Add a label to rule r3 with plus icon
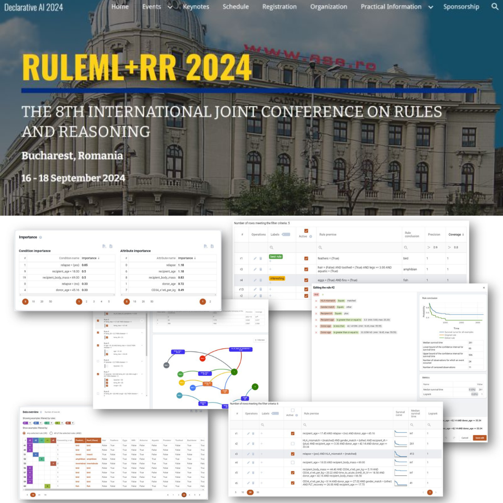The image size is (503, 503). (270, 269)
